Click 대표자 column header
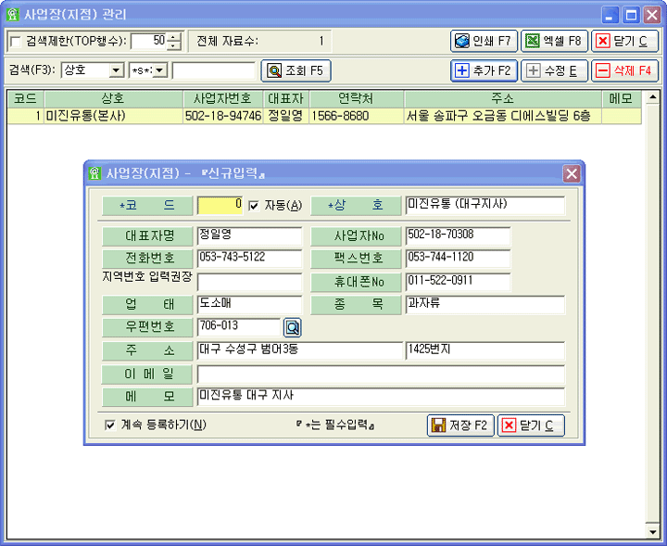 (286, 99)
